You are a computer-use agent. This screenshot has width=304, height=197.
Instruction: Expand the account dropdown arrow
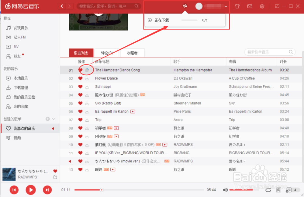tap(226, 7)
